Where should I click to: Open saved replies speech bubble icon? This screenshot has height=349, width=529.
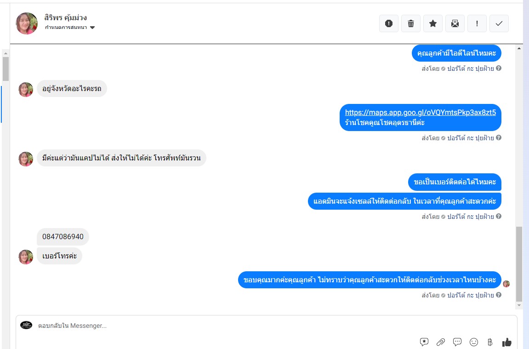click(457, 342)
